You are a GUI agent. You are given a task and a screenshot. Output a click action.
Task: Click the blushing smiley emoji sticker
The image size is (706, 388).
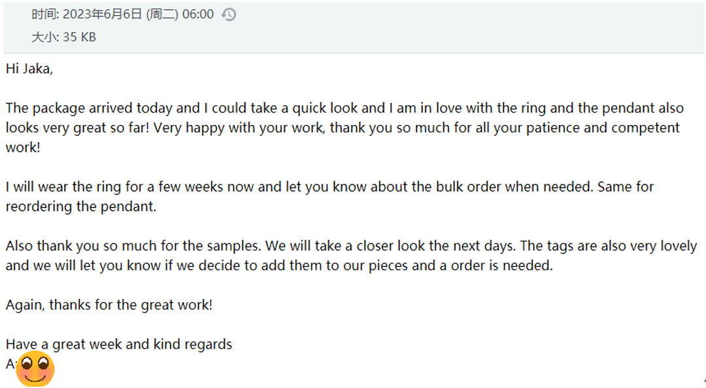tap(35, 369)
